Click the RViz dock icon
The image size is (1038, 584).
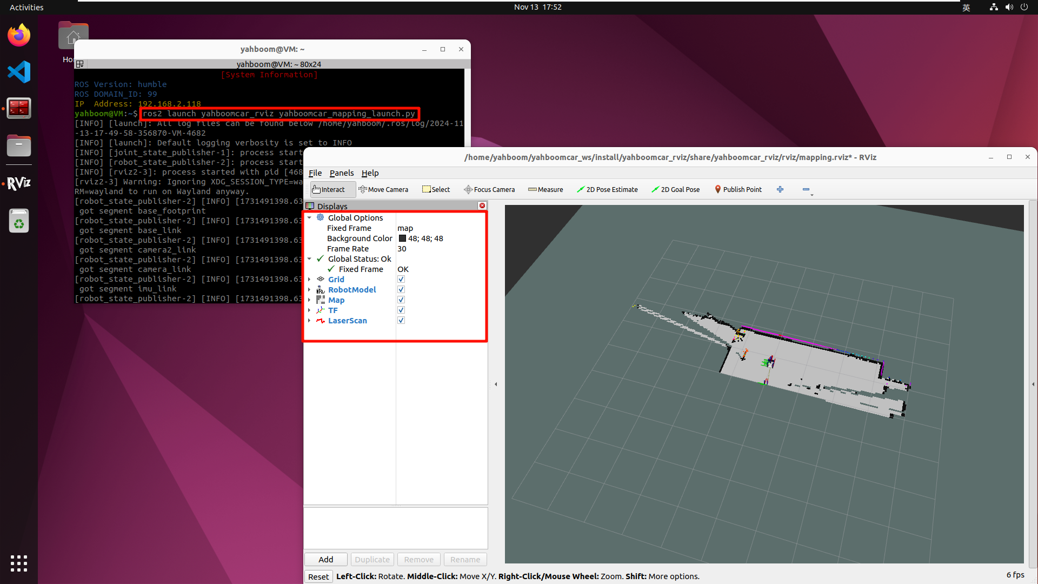coord(19,184)
